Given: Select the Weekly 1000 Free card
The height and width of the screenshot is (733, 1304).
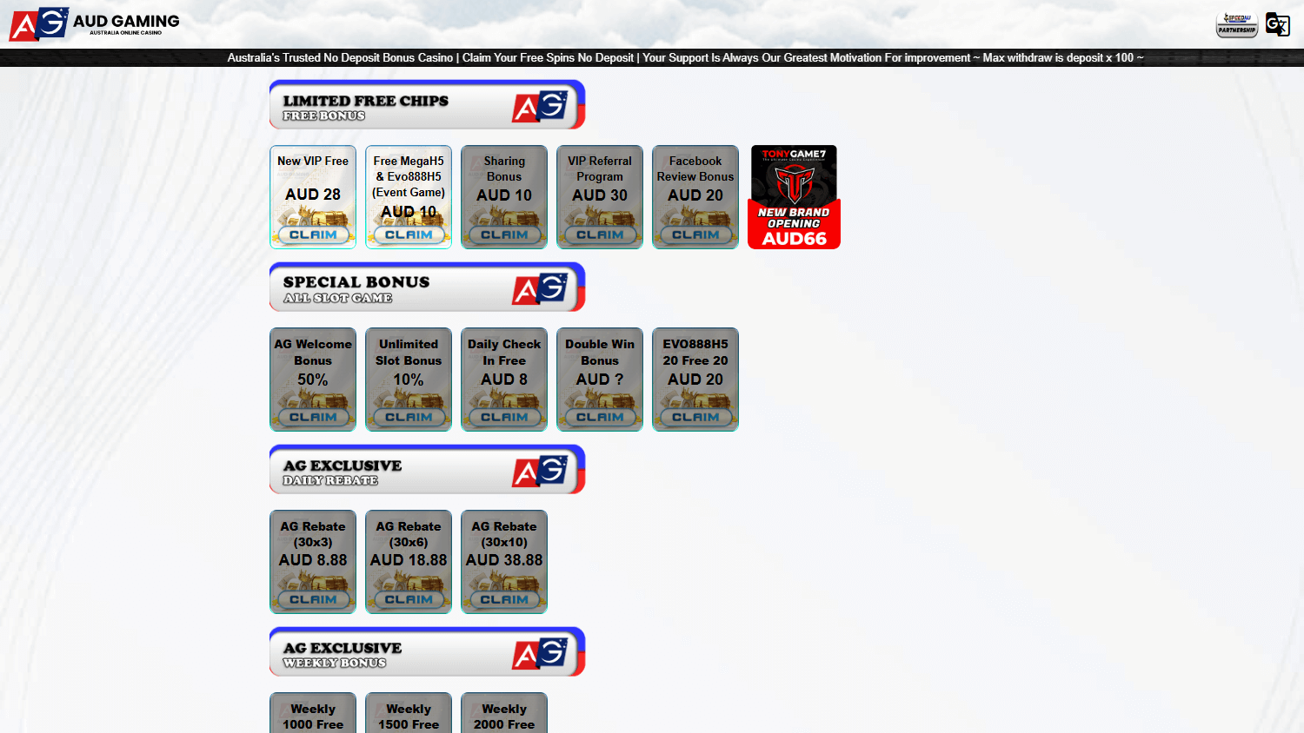Looking at the screenshot, I should [312, 714].
